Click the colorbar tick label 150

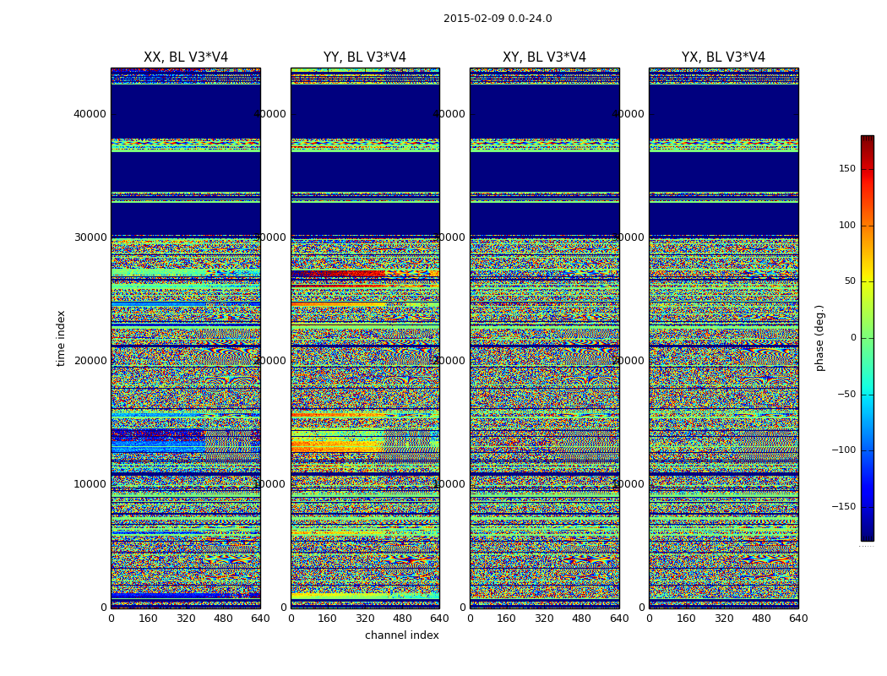pyautogui.click(x=847, y=168)
